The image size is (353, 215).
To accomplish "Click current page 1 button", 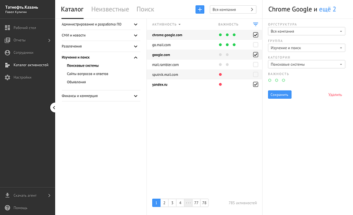I will click(156, 203).
